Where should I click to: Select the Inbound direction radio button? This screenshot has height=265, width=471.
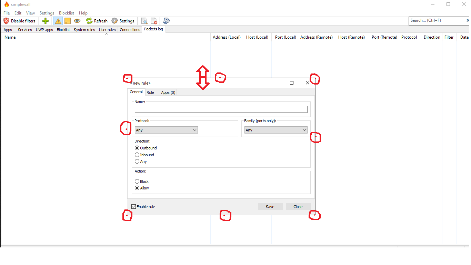[x=137, y=155]
